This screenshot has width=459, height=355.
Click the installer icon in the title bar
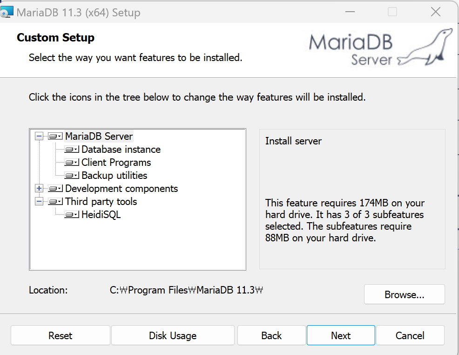(7, 12)
